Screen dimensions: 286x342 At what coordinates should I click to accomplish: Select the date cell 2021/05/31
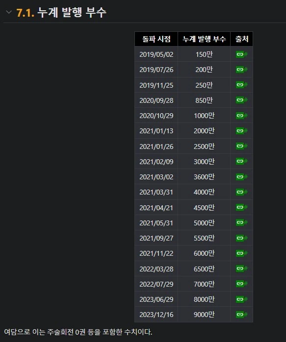pyautogui.click(x=156, y=222)
